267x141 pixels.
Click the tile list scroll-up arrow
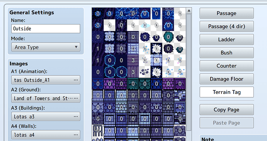189,10
